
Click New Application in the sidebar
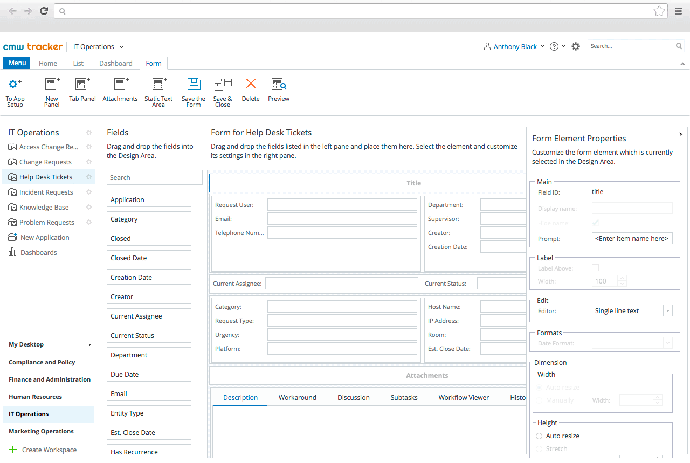coord(45,237)
